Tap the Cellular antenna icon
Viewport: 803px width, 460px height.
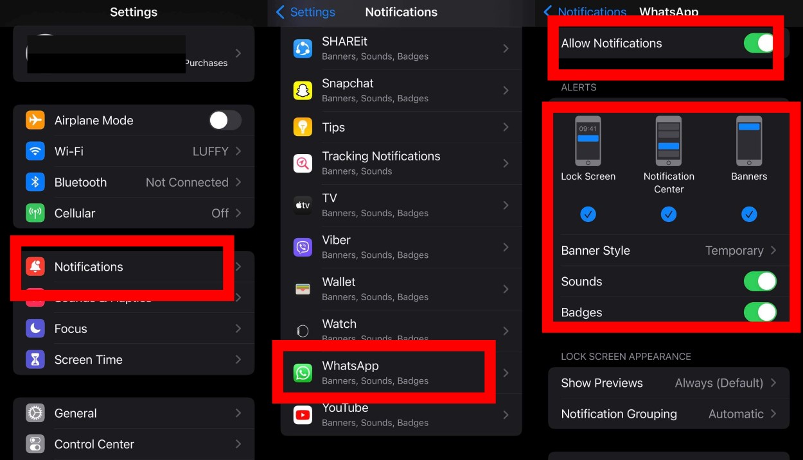pyautogui.click(x=35, y=213)
